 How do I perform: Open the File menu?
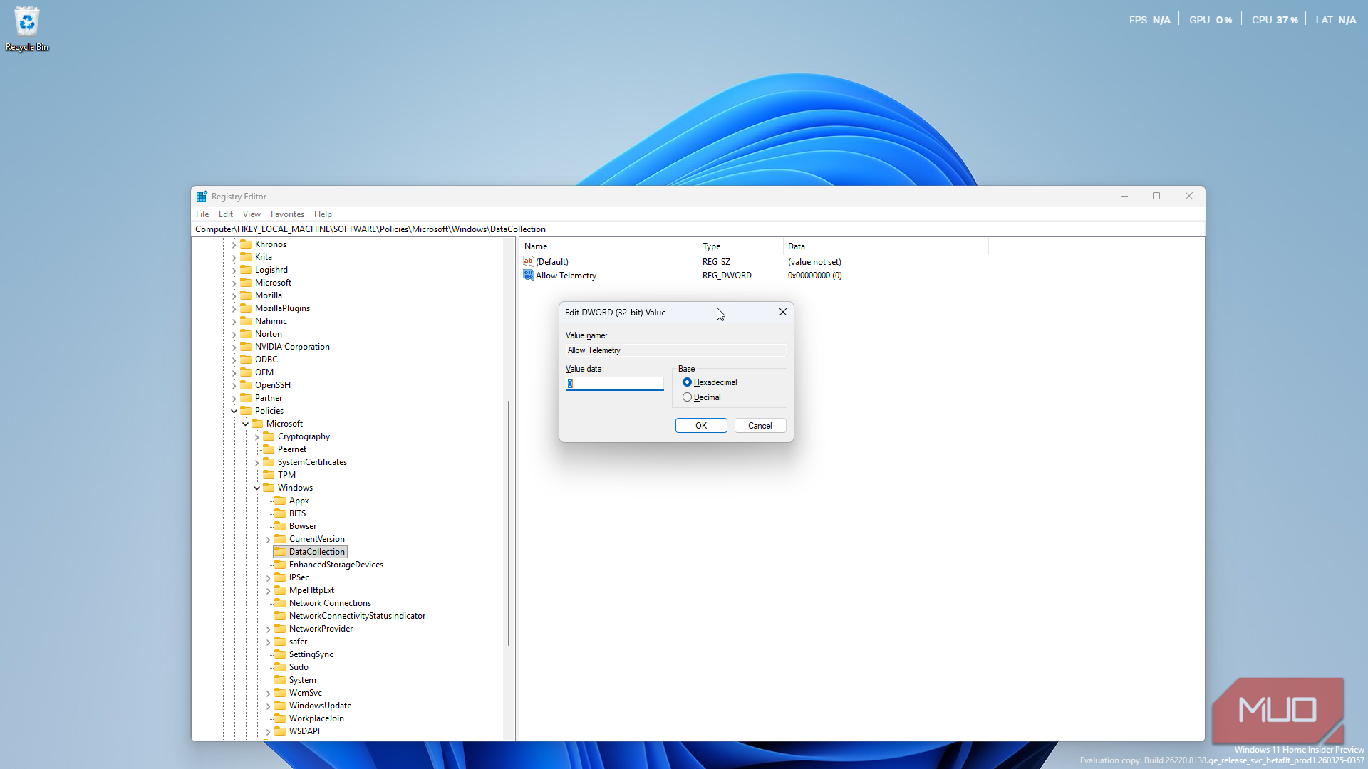(x=202, y=214)
